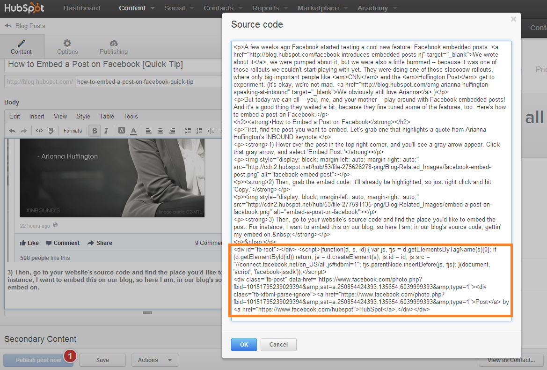
Task: Expand the Content menu in the top navigation
Action: (137, 8)
